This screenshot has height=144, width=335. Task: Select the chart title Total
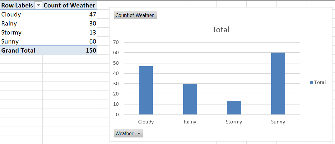click(x=221, y=30)
